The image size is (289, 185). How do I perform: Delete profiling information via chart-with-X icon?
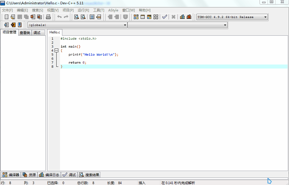pos(189,17)
